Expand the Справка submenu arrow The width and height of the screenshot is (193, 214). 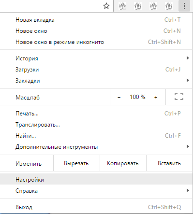point(188,190)
